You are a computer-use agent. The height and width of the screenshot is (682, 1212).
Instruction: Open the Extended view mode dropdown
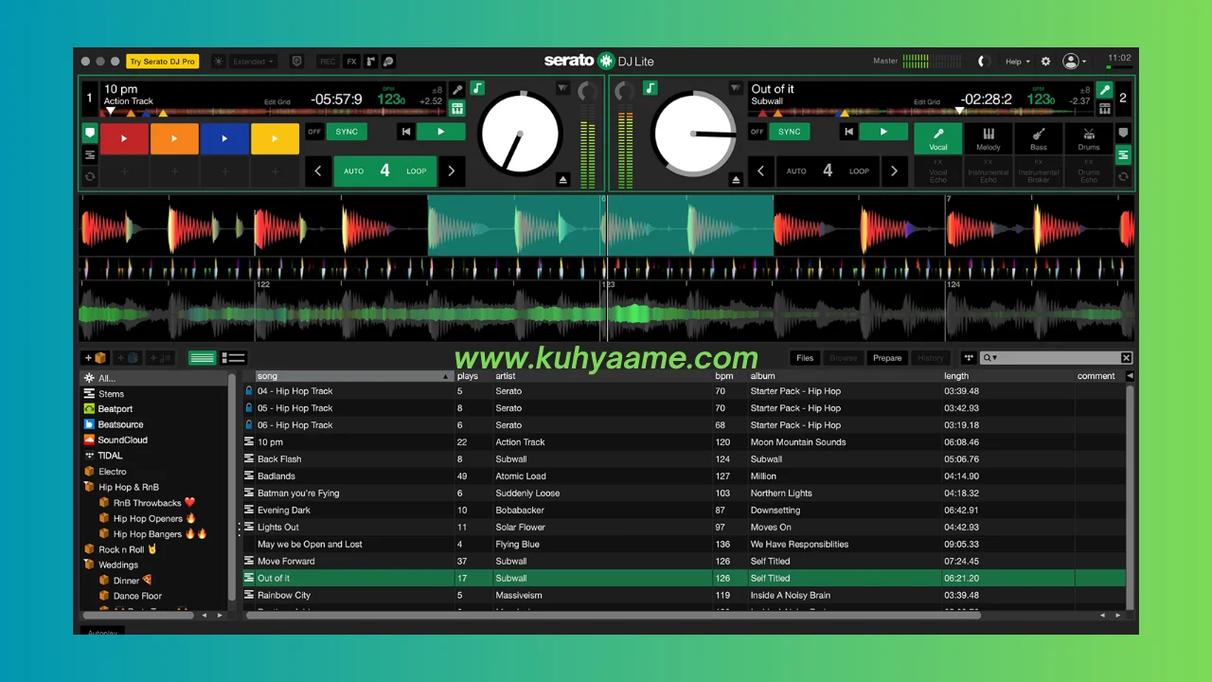[253, 62]
